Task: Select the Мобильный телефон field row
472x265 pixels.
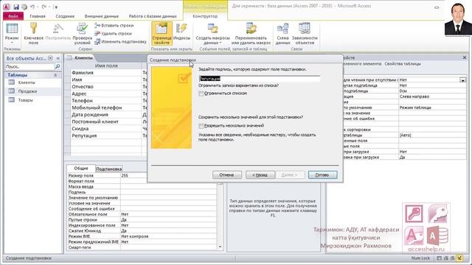Action: click(106, 107)
